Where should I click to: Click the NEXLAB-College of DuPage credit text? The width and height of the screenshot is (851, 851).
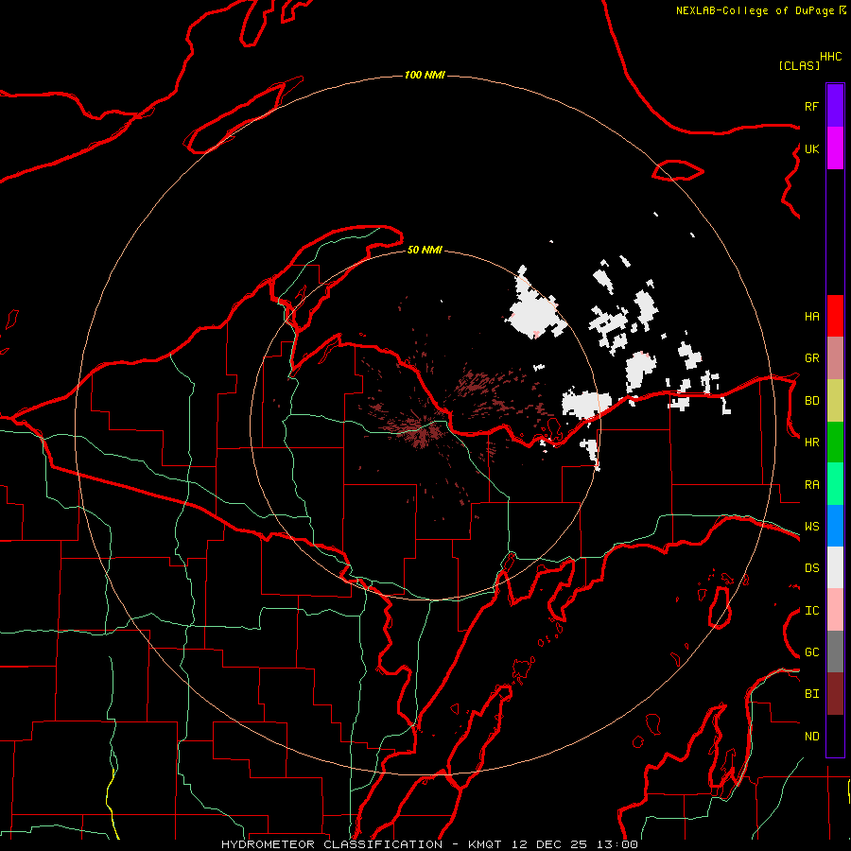[x=755, y=10]
